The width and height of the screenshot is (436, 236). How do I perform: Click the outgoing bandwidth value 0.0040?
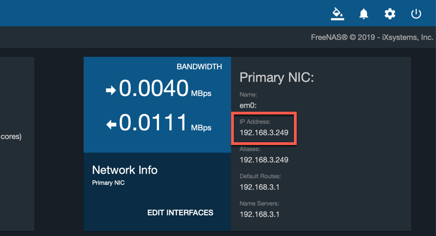[154, 88]
